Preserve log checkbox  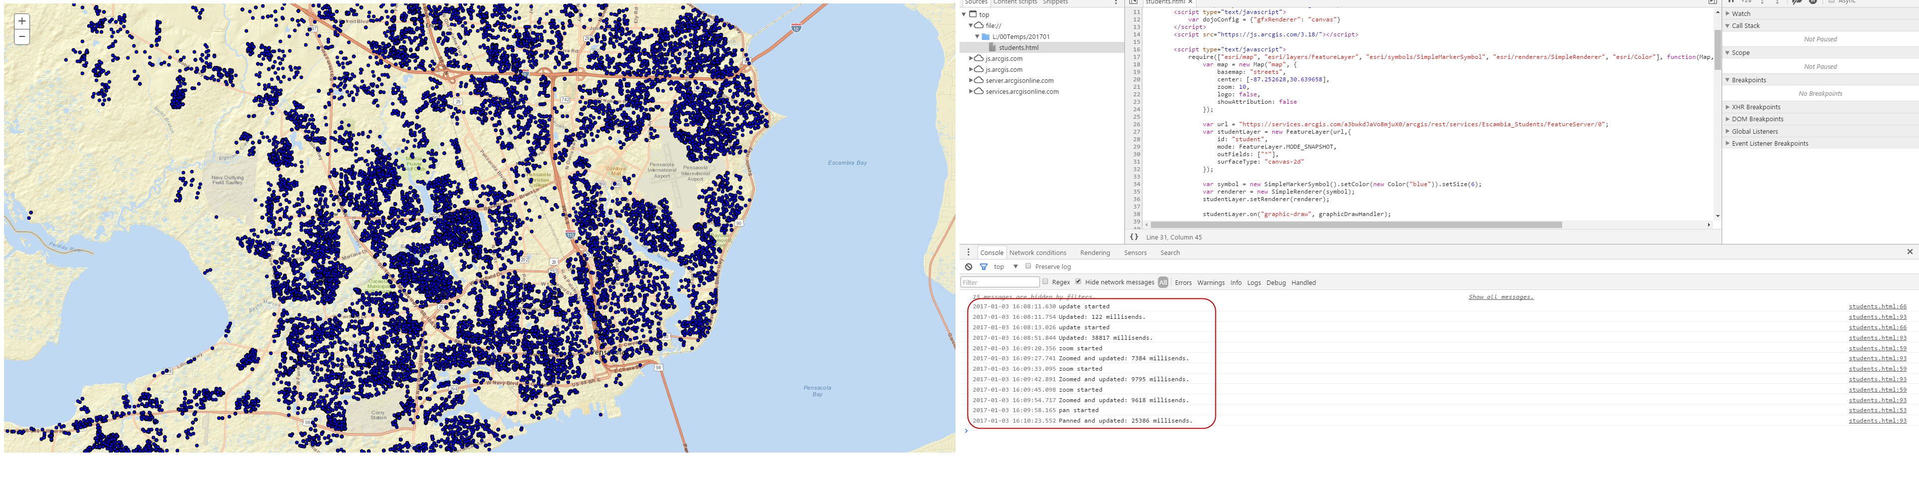click(1028, 266)
